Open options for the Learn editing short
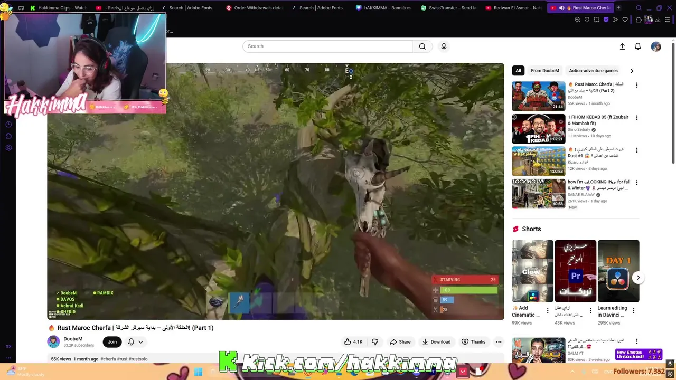 click(634, 311)
